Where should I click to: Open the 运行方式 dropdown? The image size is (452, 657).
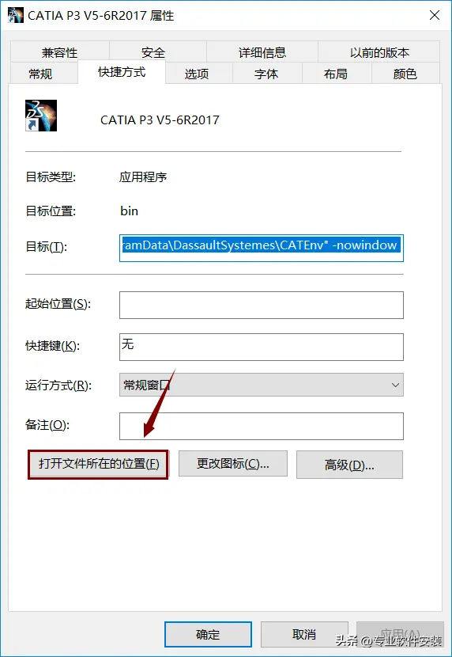pyautogui.click(x=262, y=385)
